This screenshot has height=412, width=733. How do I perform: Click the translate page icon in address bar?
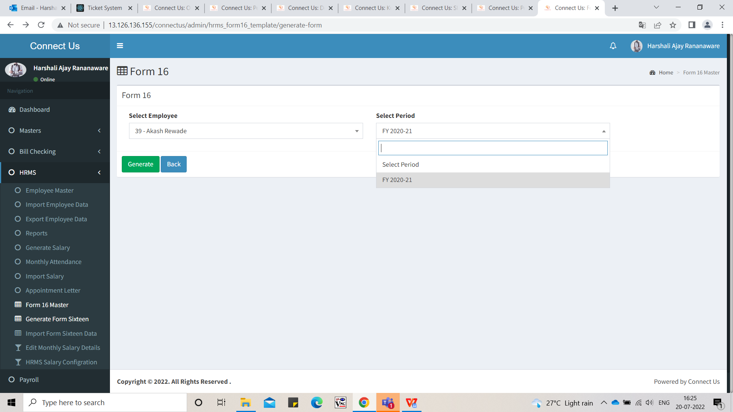(x=642, y=25)
